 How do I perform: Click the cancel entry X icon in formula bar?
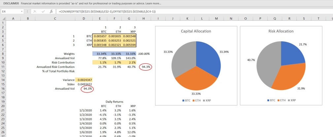coord(35,11)
